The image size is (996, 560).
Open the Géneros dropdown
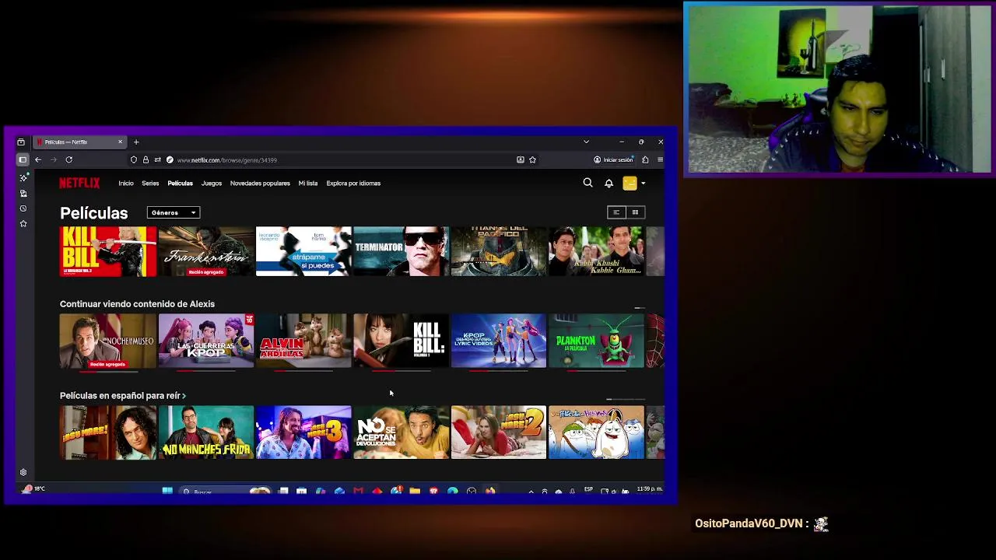pyautogui.click(x=174, y=212)
